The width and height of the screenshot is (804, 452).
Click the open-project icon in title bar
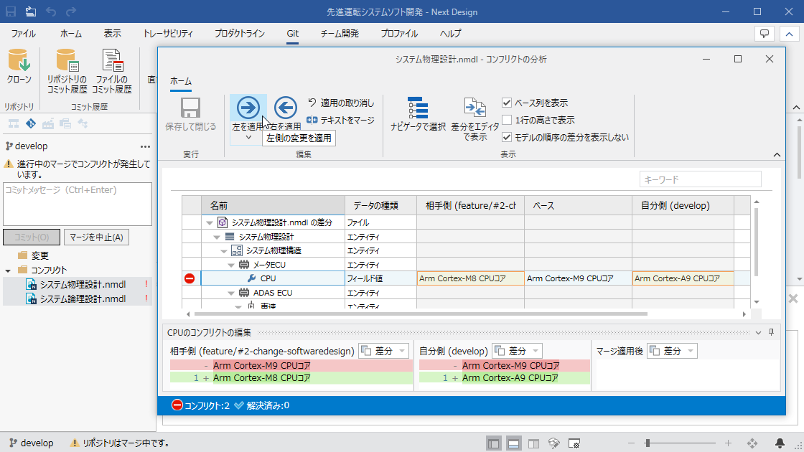(x=31, y=11)
